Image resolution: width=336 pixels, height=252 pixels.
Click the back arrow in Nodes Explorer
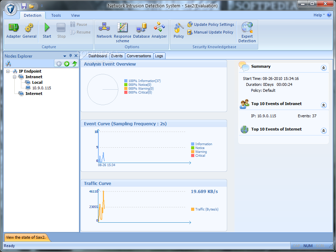pyautogui.click(x=59, y=64)
